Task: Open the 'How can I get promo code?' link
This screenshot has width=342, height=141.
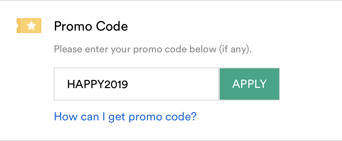Action: (125, 117)
